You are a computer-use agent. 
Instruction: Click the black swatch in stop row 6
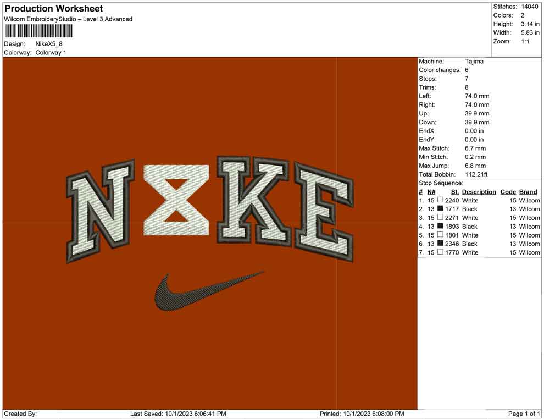click(440, 244)
